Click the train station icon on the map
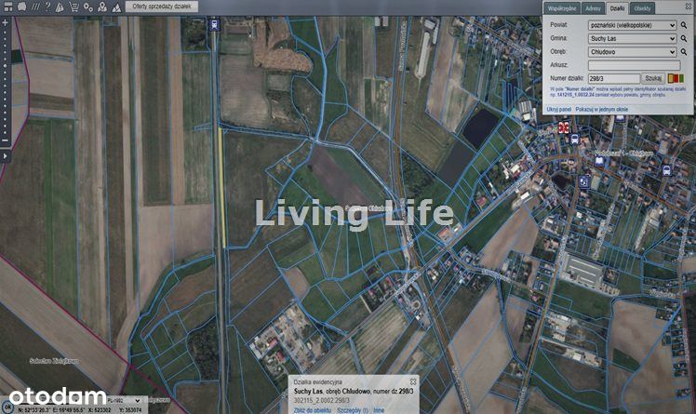Viewport: 696px width, 414px height. tap(214, 25)
